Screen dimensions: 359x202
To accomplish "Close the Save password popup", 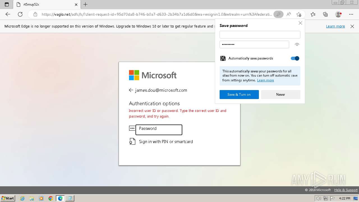I will point(300,23).
